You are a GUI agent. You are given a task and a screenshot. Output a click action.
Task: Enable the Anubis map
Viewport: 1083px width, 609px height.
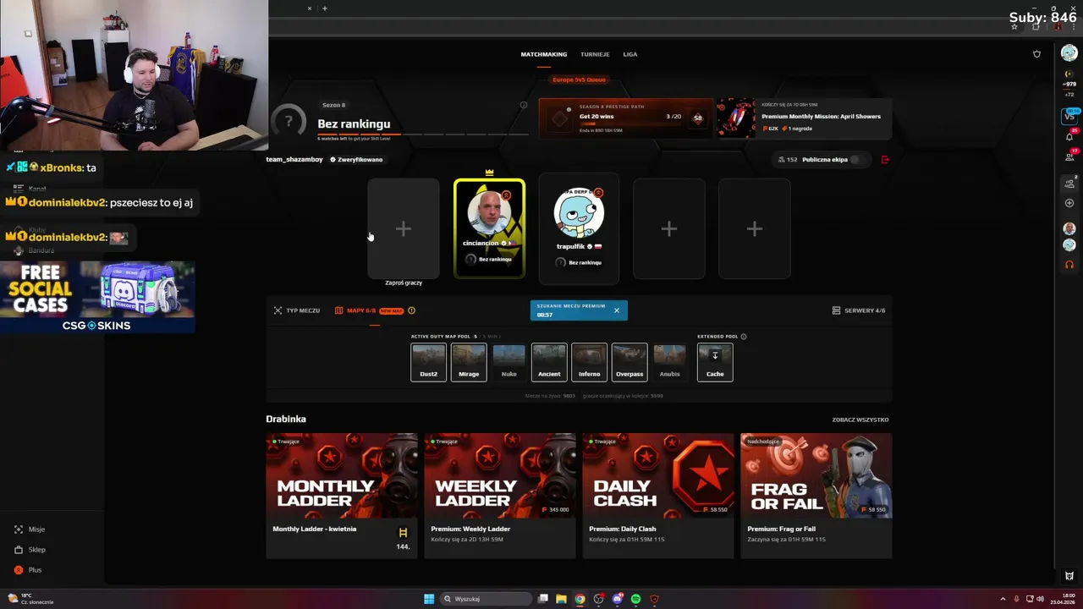[669, 362]
